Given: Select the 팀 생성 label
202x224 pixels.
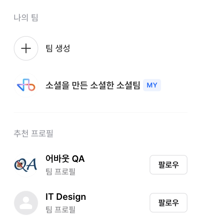Looking at the screenshot, I should click(58, 48).
